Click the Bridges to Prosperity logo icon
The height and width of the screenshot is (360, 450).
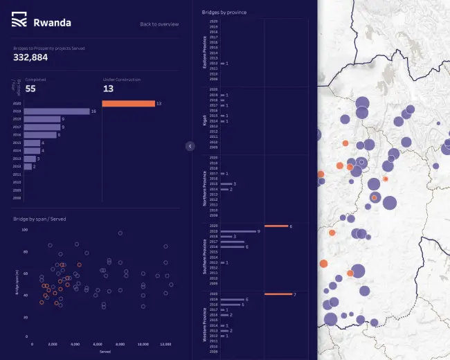pyautogui.click(x=20, y=21)
